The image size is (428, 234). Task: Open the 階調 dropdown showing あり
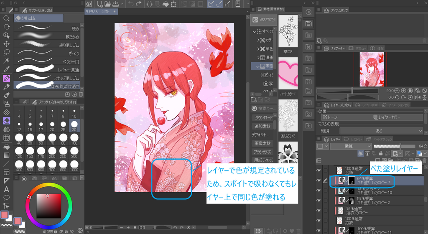click(x=381, y=131)
